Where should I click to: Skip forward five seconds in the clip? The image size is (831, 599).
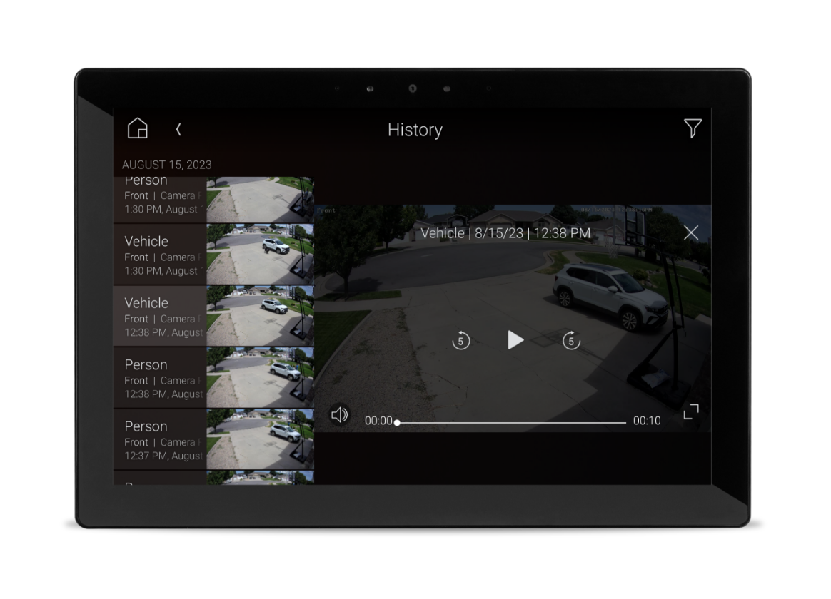(x=570, y=340)
